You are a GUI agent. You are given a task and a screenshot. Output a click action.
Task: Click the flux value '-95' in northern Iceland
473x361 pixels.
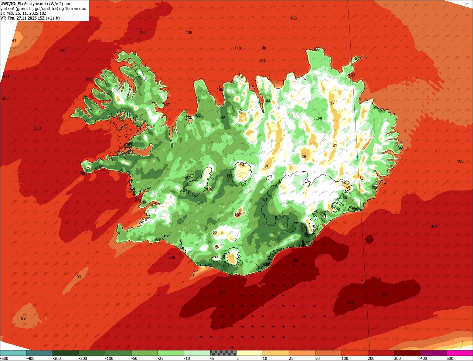point(222,118)
